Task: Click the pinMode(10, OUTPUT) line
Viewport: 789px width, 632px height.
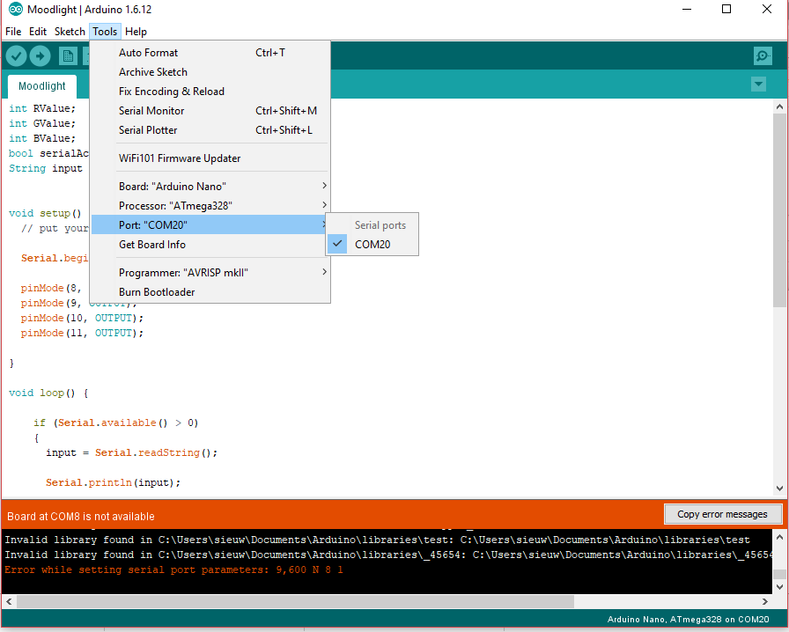Action: click(x=82, y=318)
